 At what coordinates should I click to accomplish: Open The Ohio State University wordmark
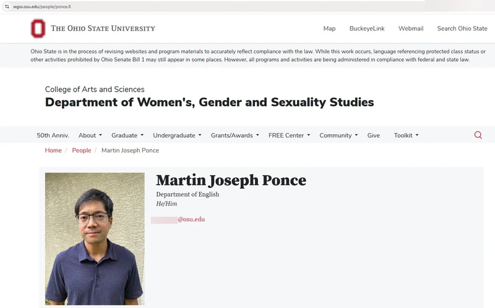(103, 28)
